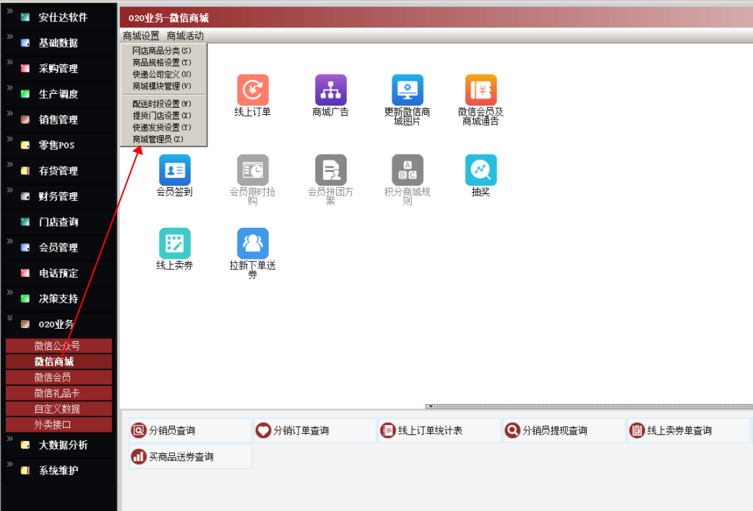Open the 会员管理 module label
The width and height of the screenshot is (753, 511).
(58, 248)
